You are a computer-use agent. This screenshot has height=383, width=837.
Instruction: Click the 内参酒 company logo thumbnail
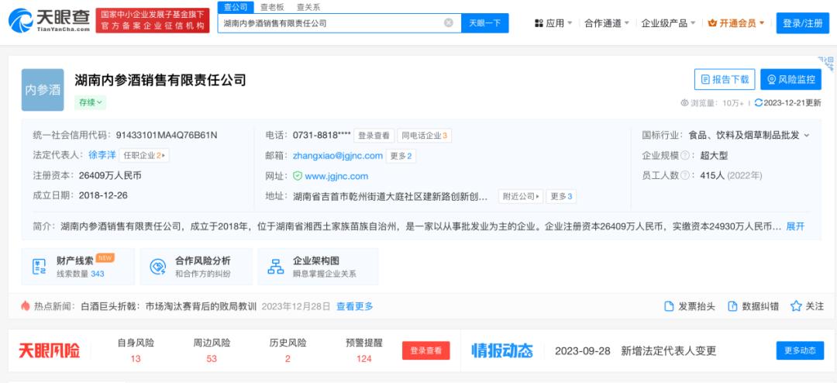tap(43, 90)
